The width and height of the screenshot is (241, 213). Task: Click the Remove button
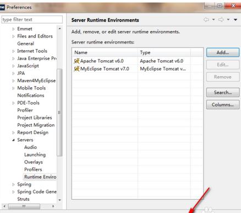pyautogui.click(x=223, y=77)
